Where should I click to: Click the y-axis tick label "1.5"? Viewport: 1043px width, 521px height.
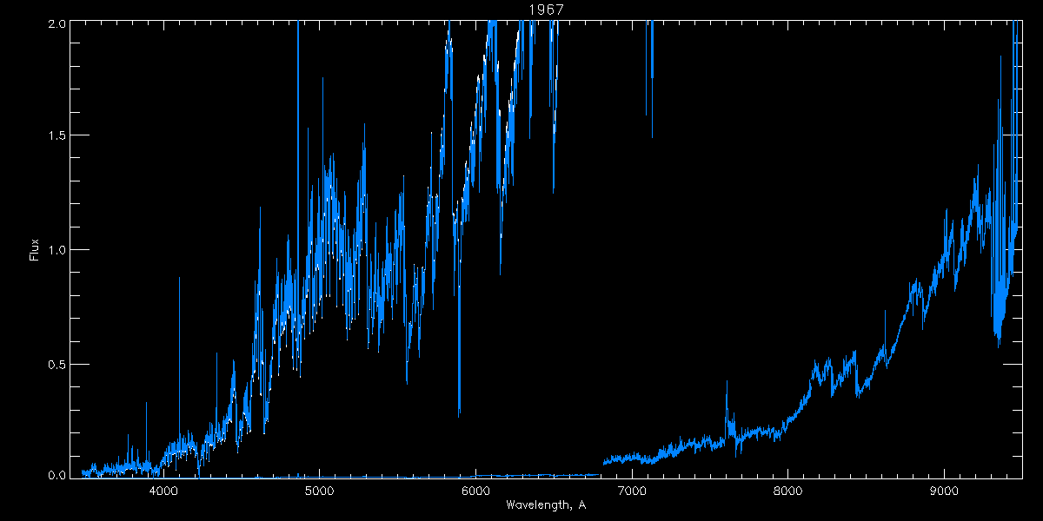point(56,136)
